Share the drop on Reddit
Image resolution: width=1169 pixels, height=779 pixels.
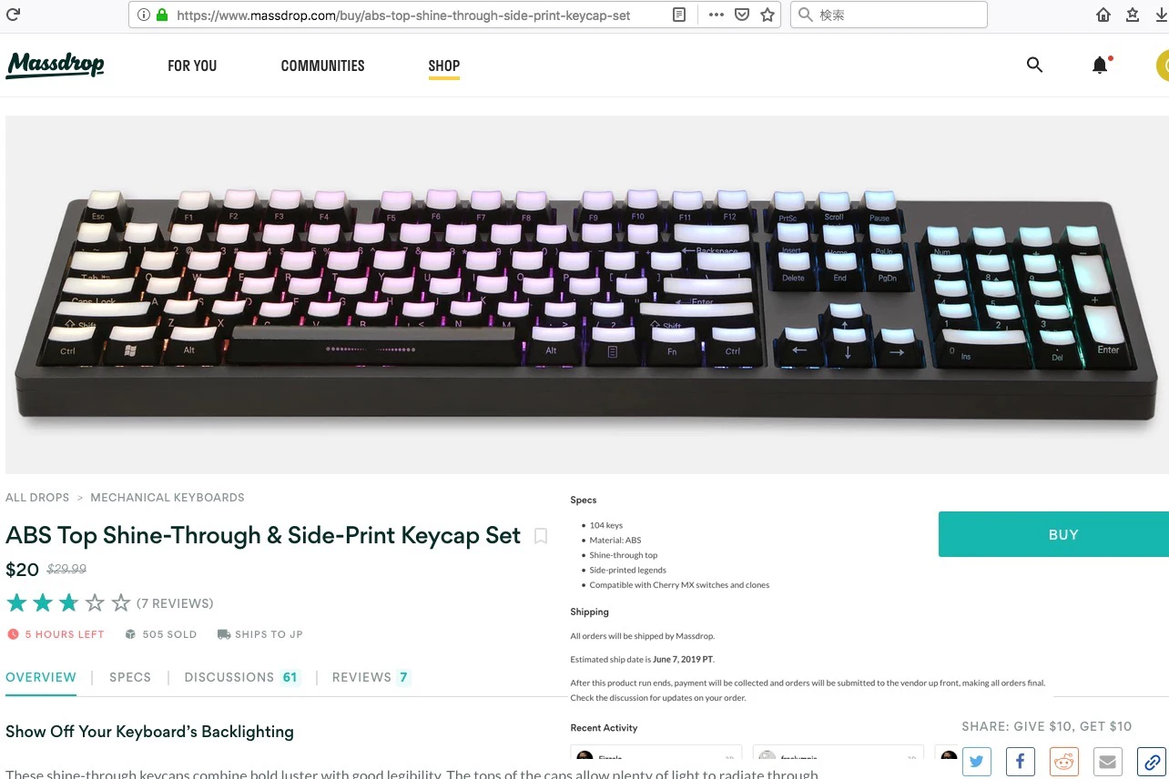coord(1064,761)
